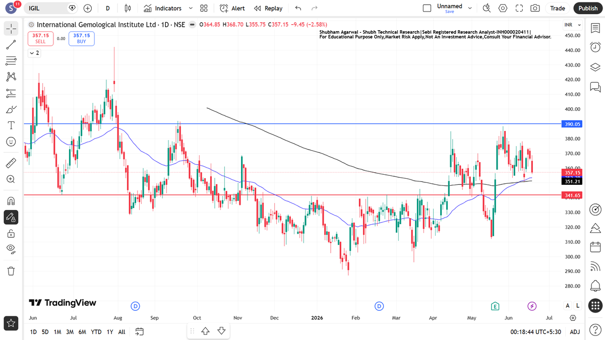
Task: Click the 357.15 BUY button
Action: (82, 38)
